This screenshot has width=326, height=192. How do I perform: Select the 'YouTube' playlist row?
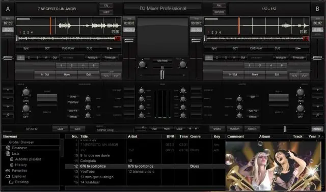pos(145,172)
